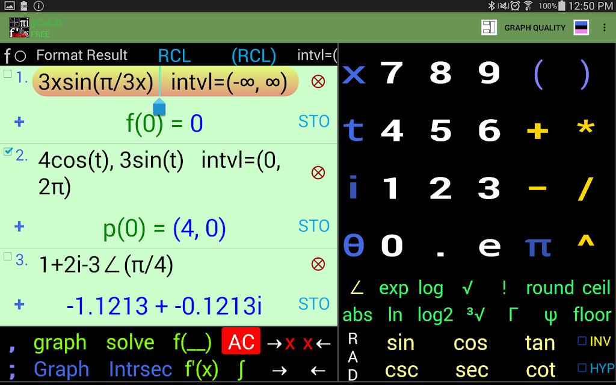Select the intvl=( option in the top strip
The width and height of the screenshot is (616, 385).
(317, 55)
